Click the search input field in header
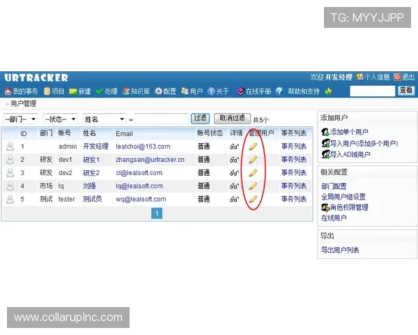This screenshot has height=335, width=418. (x=373, y=91)
